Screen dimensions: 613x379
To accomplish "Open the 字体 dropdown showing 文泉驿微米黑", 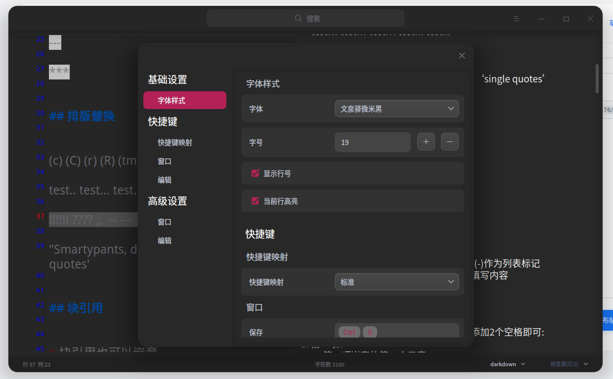I will [397, 109].
